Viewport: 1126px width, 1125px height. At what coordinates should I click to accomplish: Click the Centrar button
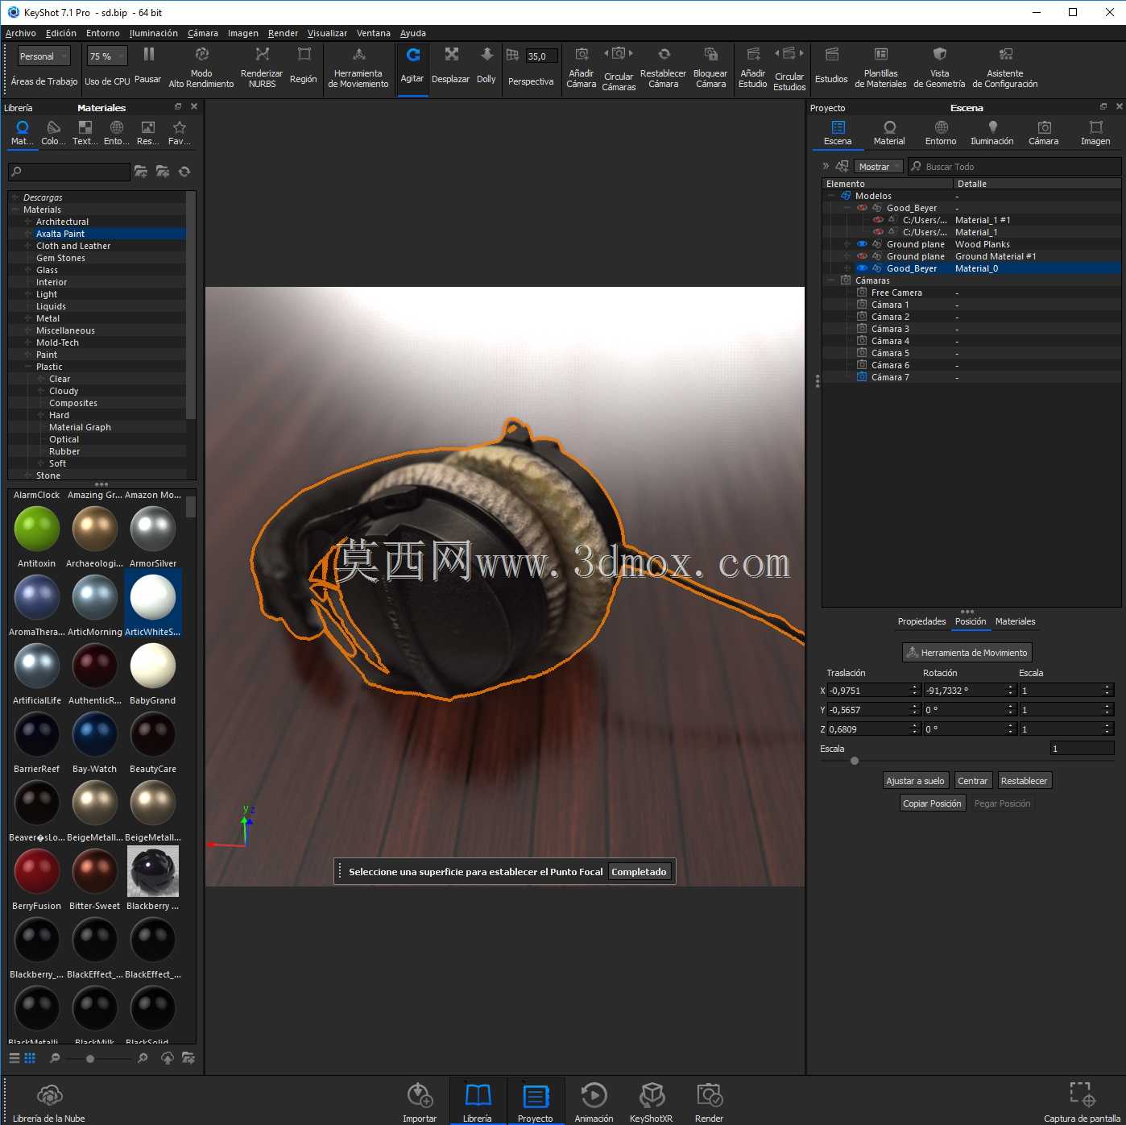coord(972,781)
